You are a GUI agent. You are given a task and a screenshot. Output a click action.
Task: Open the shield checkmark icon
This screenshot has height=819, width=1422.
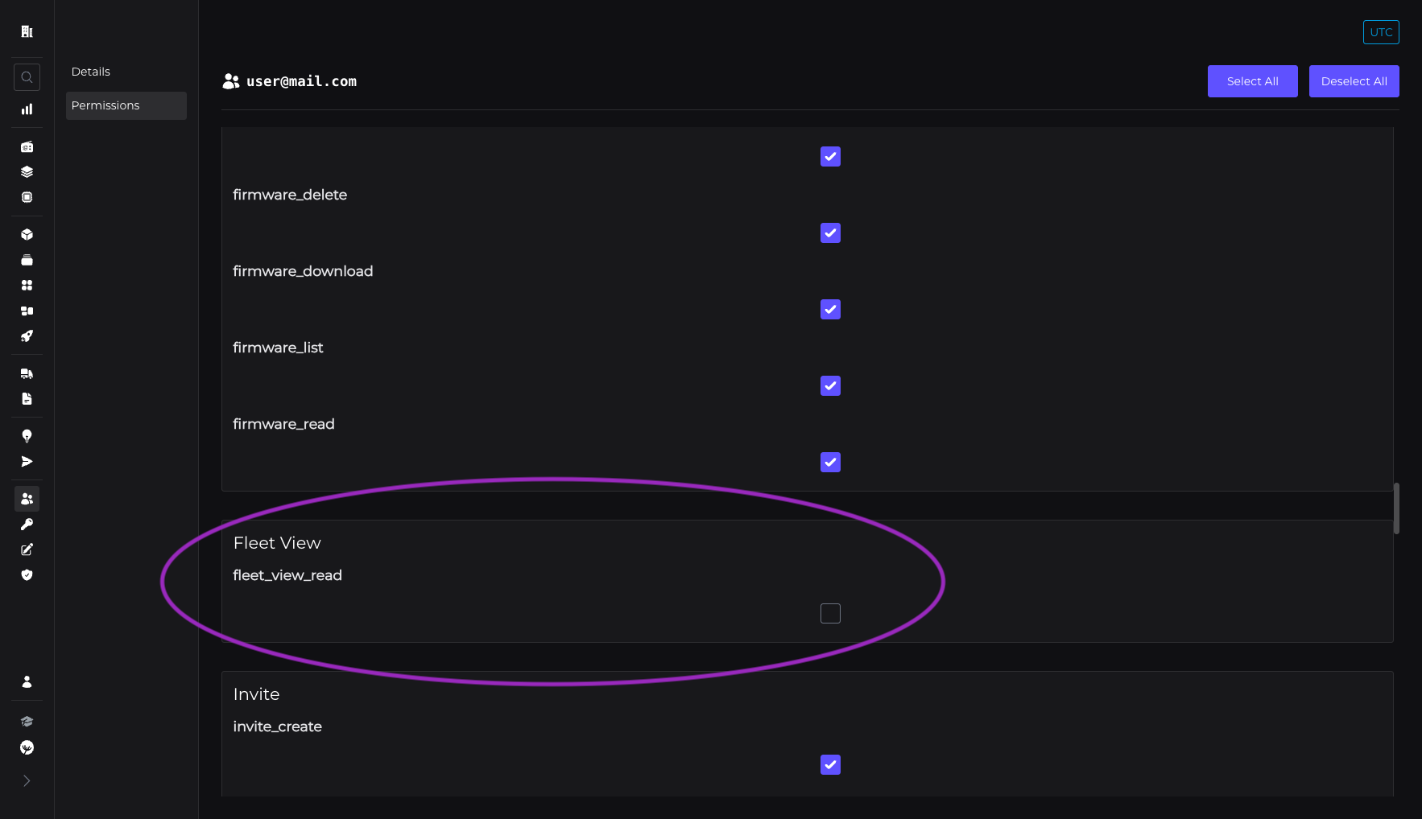tap(27, 575)
